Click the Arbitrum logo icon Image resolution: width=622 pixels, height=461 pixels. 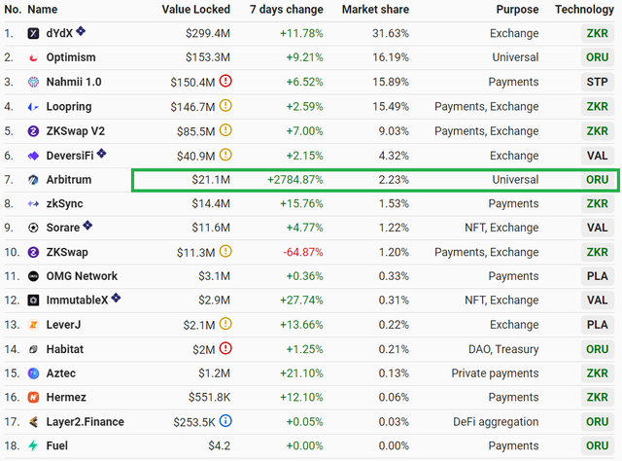33,180
